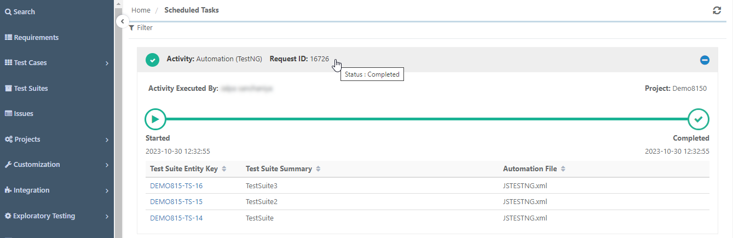
Task: Sort by Automation File column
Action: pos(563,169)
